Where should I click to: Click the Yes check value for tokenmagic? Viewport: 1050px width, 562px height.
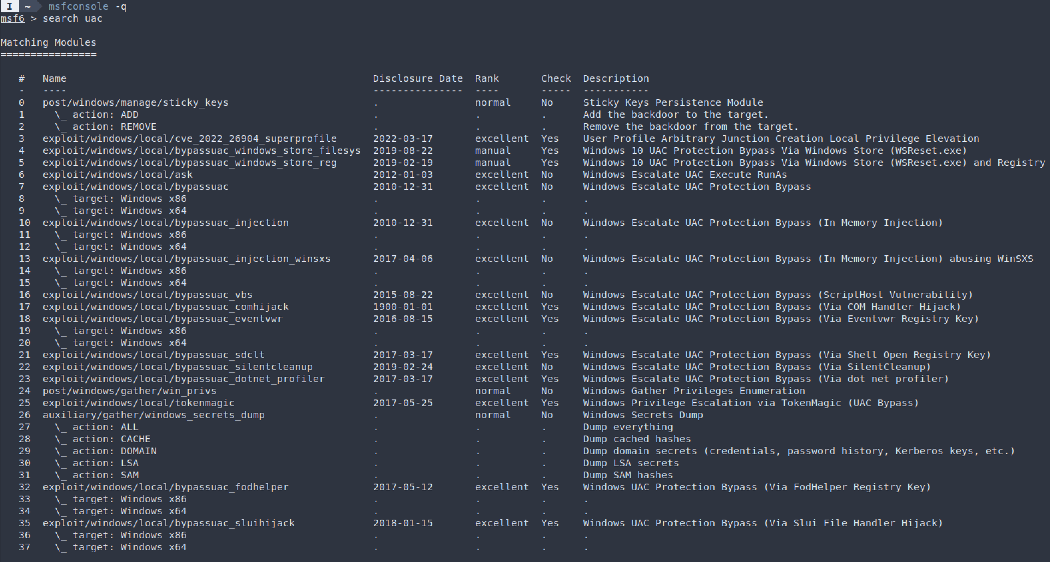pyautogui.click(x=550, y=402)
